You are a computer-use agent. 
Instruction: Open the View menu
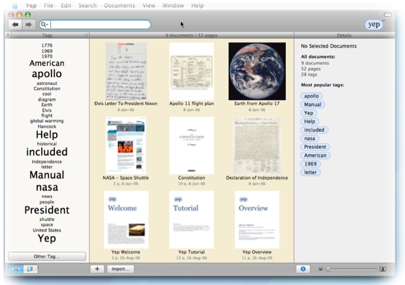coord(149,5)
